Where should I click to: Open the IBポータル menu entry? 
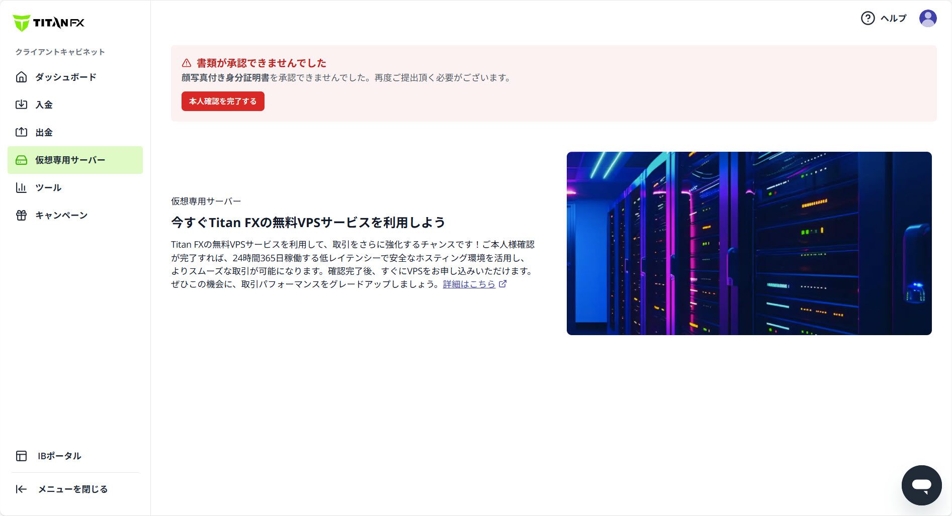pyautogui.click(x=59, y=456)
